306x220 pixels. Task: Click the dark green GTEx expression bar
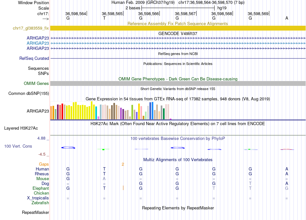164,114
